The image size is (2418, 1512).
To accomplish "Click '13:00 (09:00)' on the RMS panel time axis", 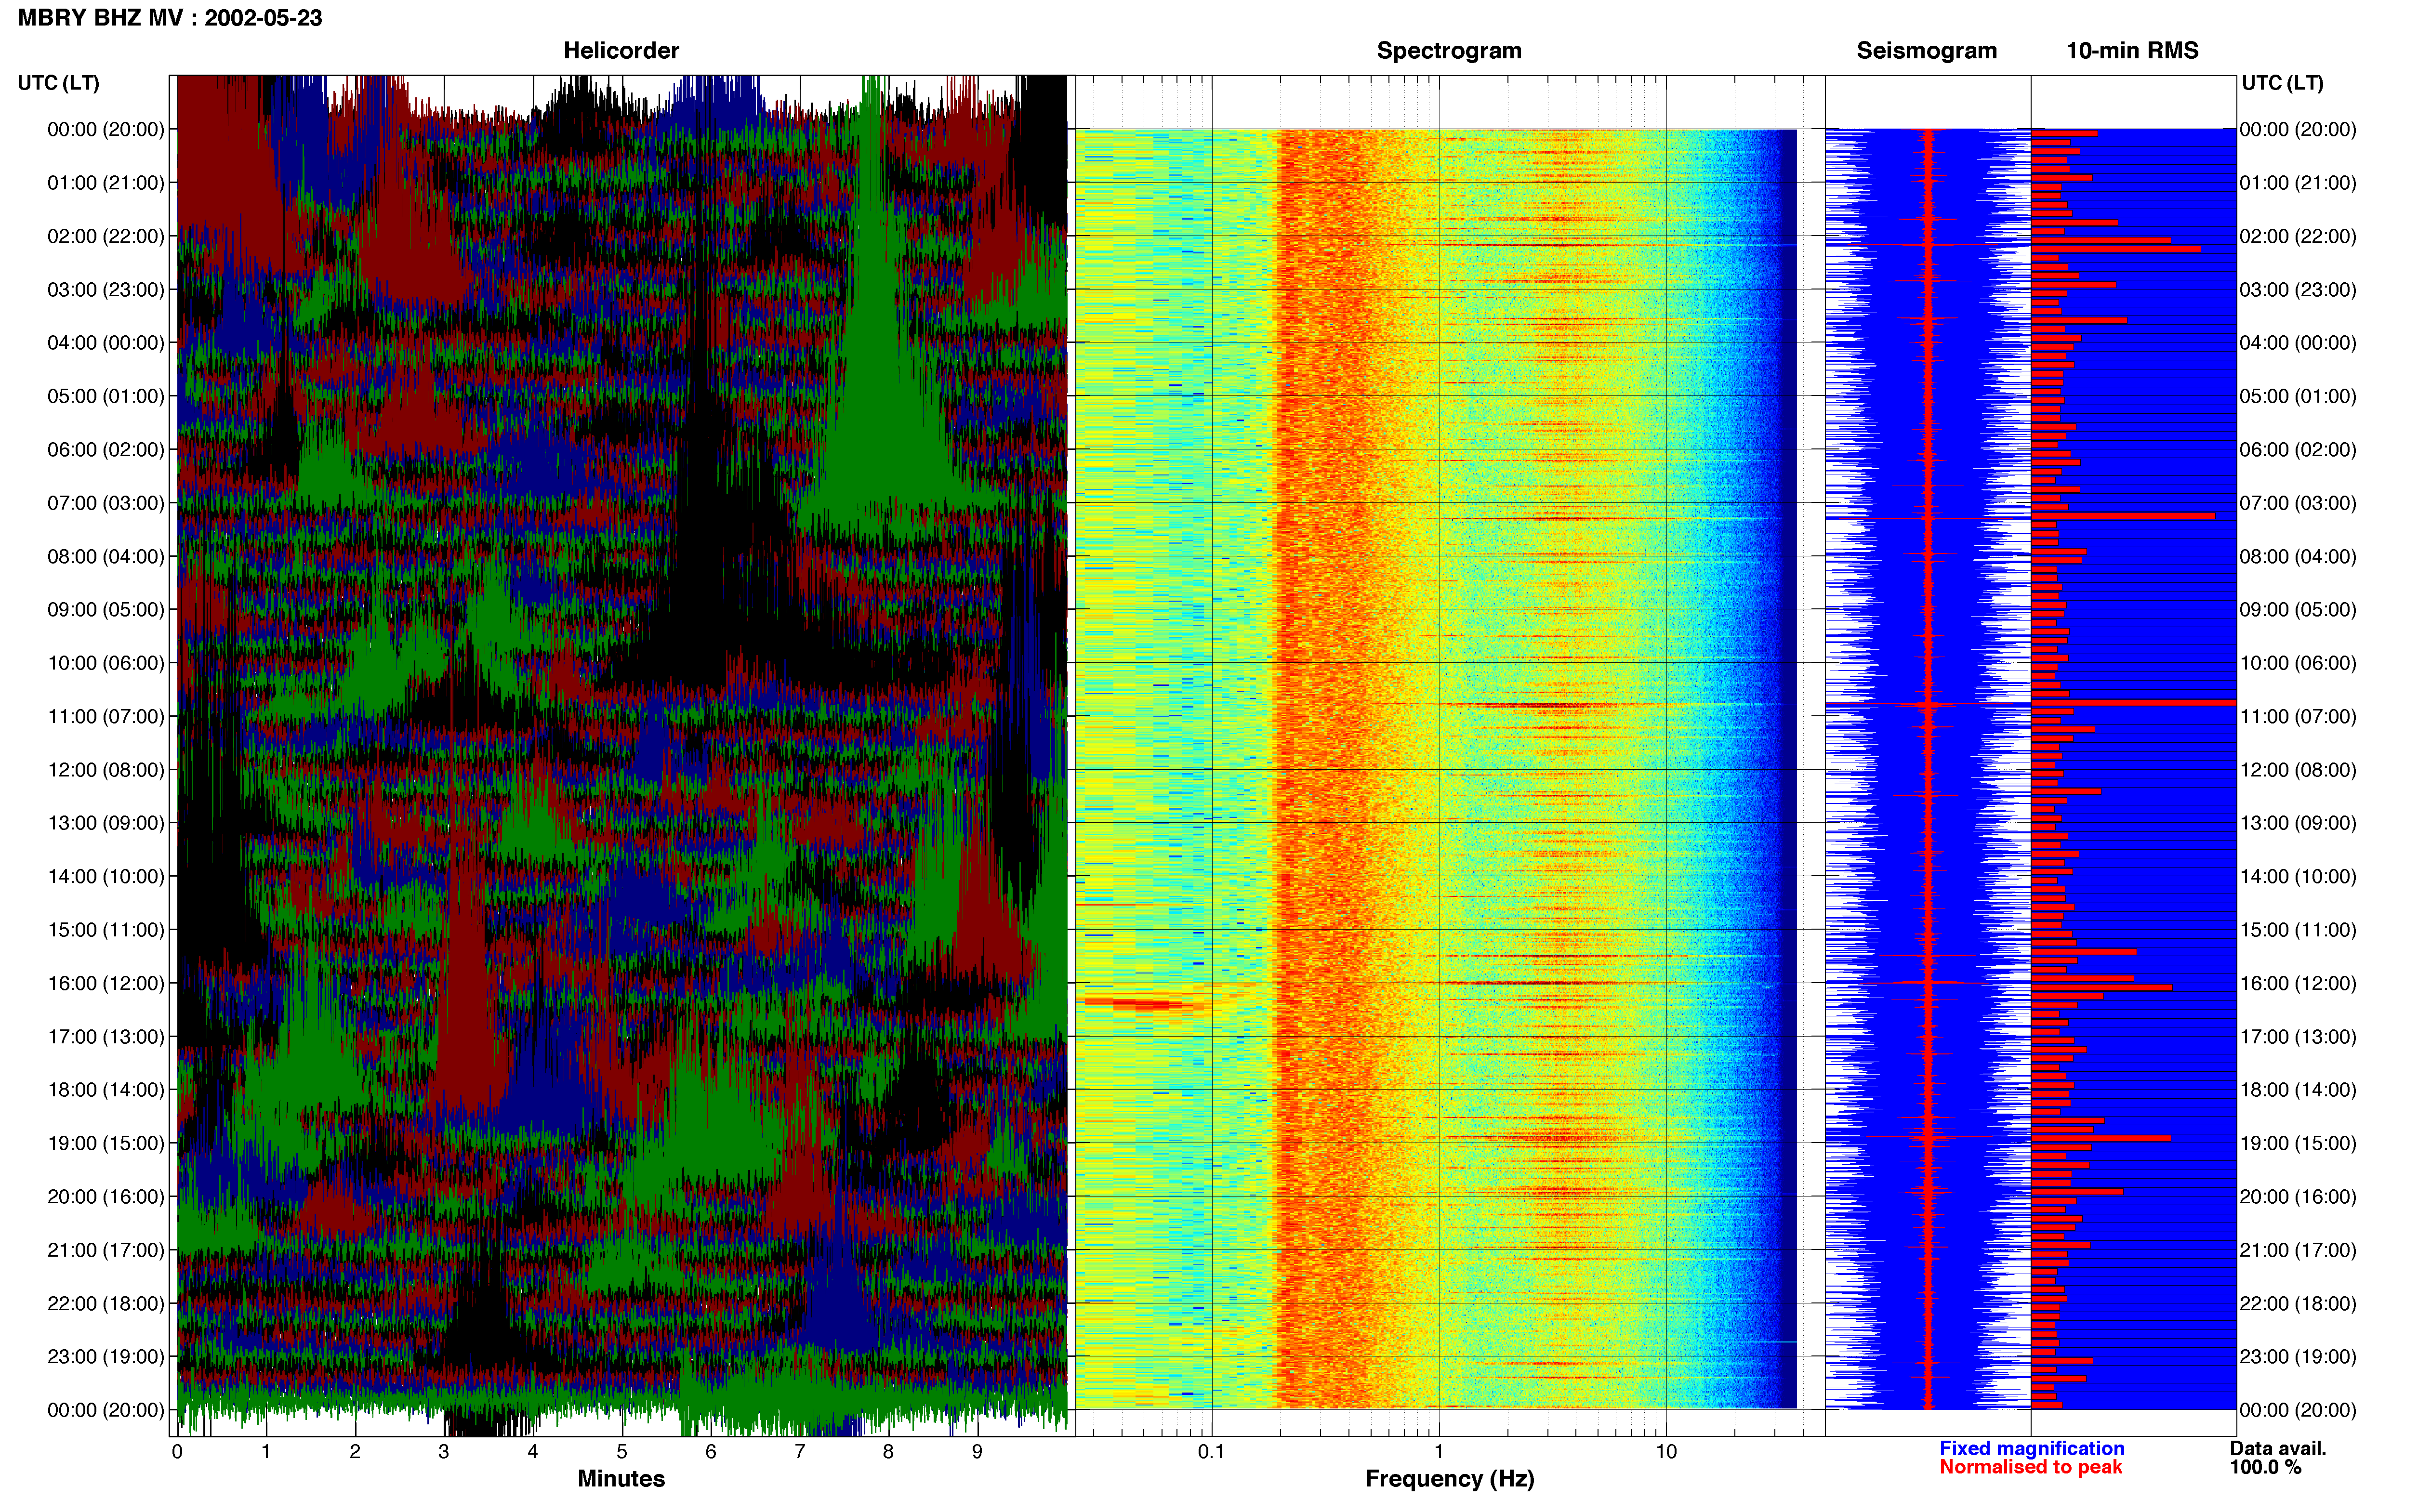I will click(2298, 823).
